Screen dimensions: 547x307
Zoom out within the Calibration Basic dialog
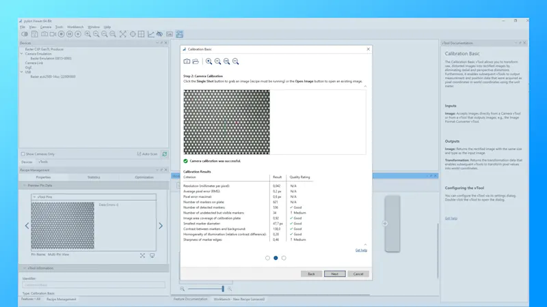tap(217, 61)
